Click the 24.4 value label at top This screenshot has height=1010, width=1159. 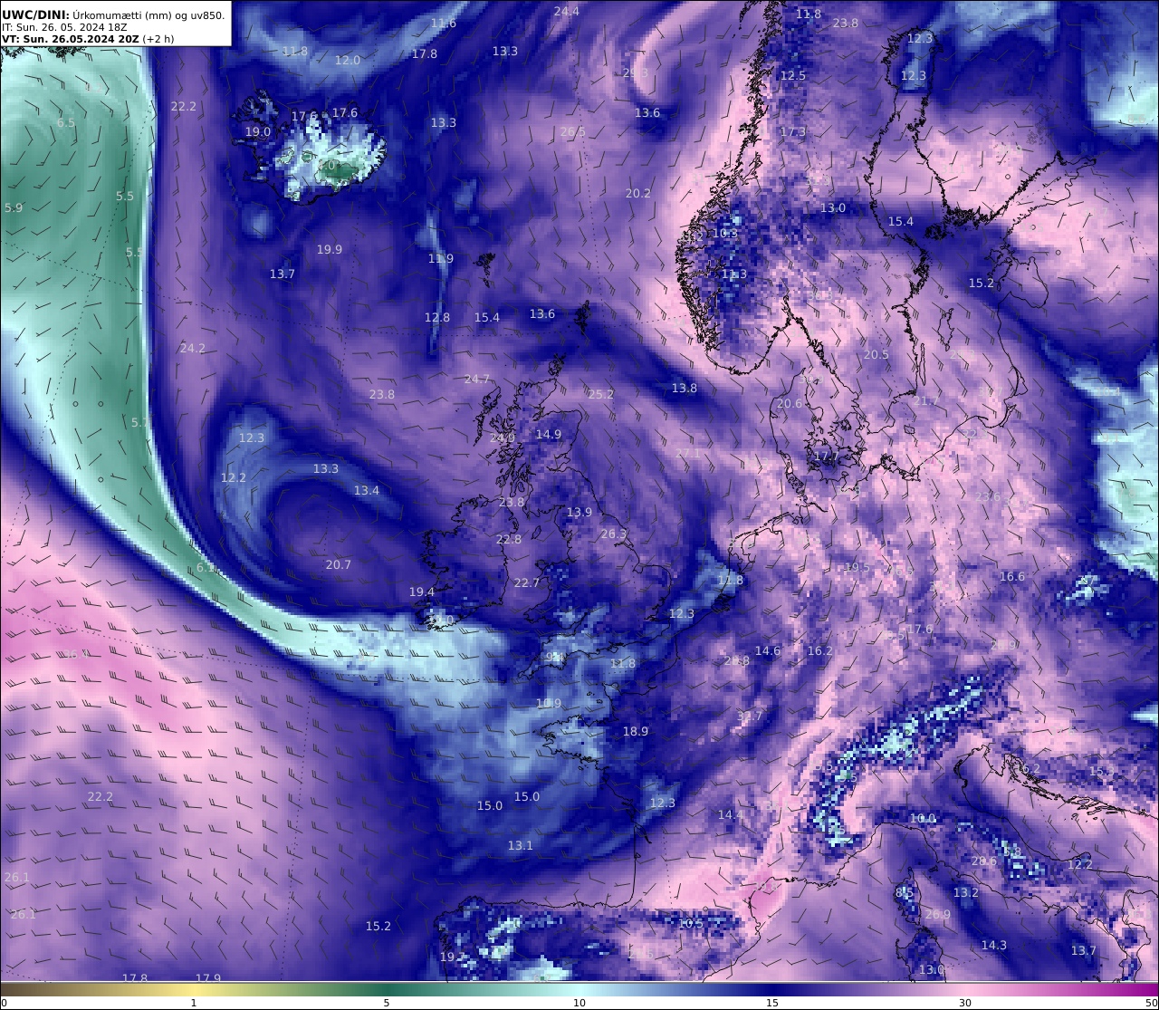(567, 11)
